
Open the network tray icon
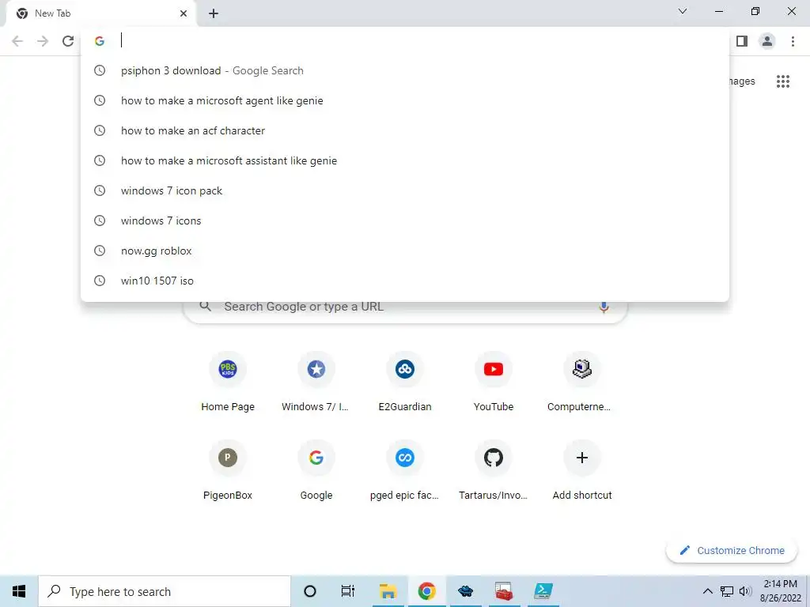click(727, 591)
